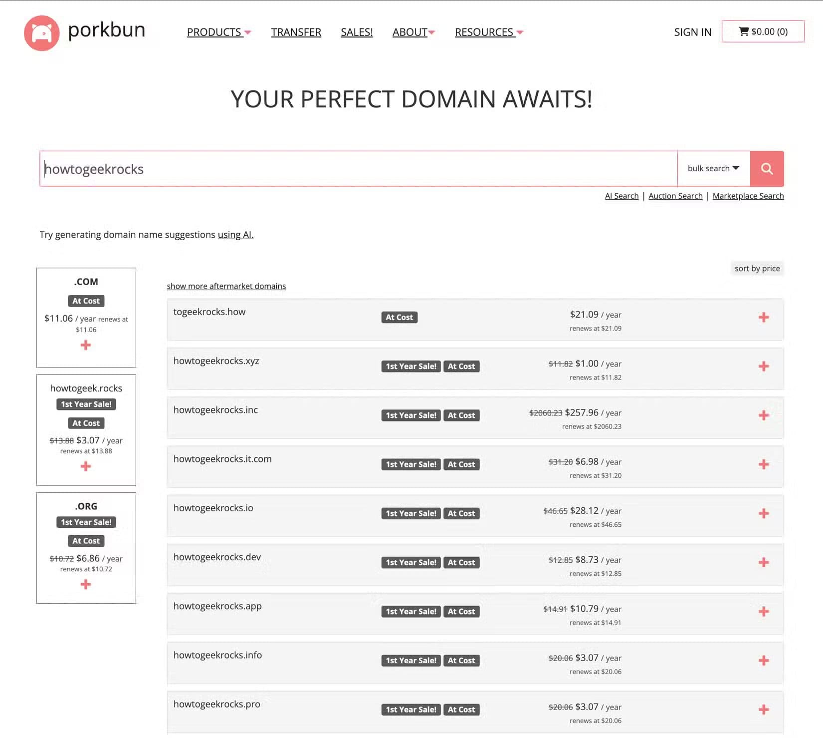Click the $257.96 price for howtogeekrocks.inc

(582, 412)
